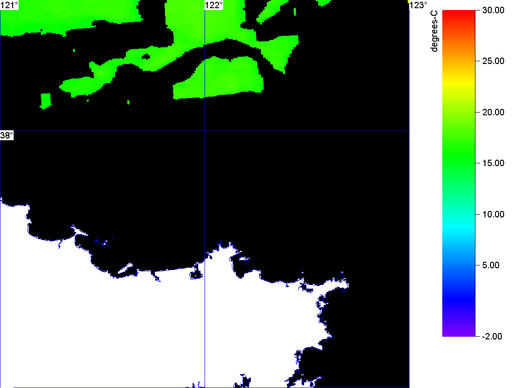Click the 20.00 colorbar tick value

coord(493,113)
